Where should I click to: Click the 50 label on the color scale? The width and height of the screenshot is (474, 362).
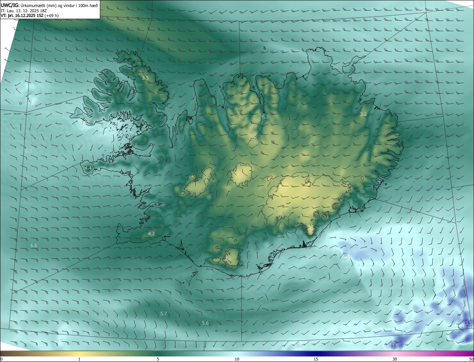(x=471, y=359)
